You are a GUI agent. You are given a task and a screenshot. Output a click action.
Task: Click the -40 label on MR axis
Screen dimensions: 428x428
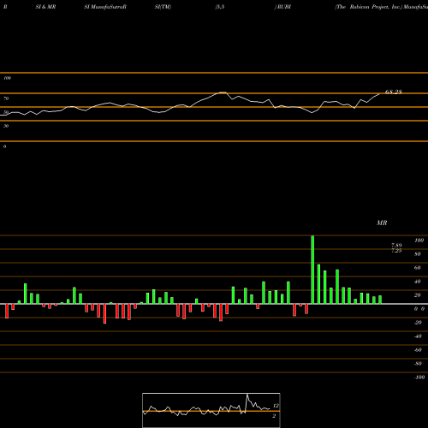418,336
